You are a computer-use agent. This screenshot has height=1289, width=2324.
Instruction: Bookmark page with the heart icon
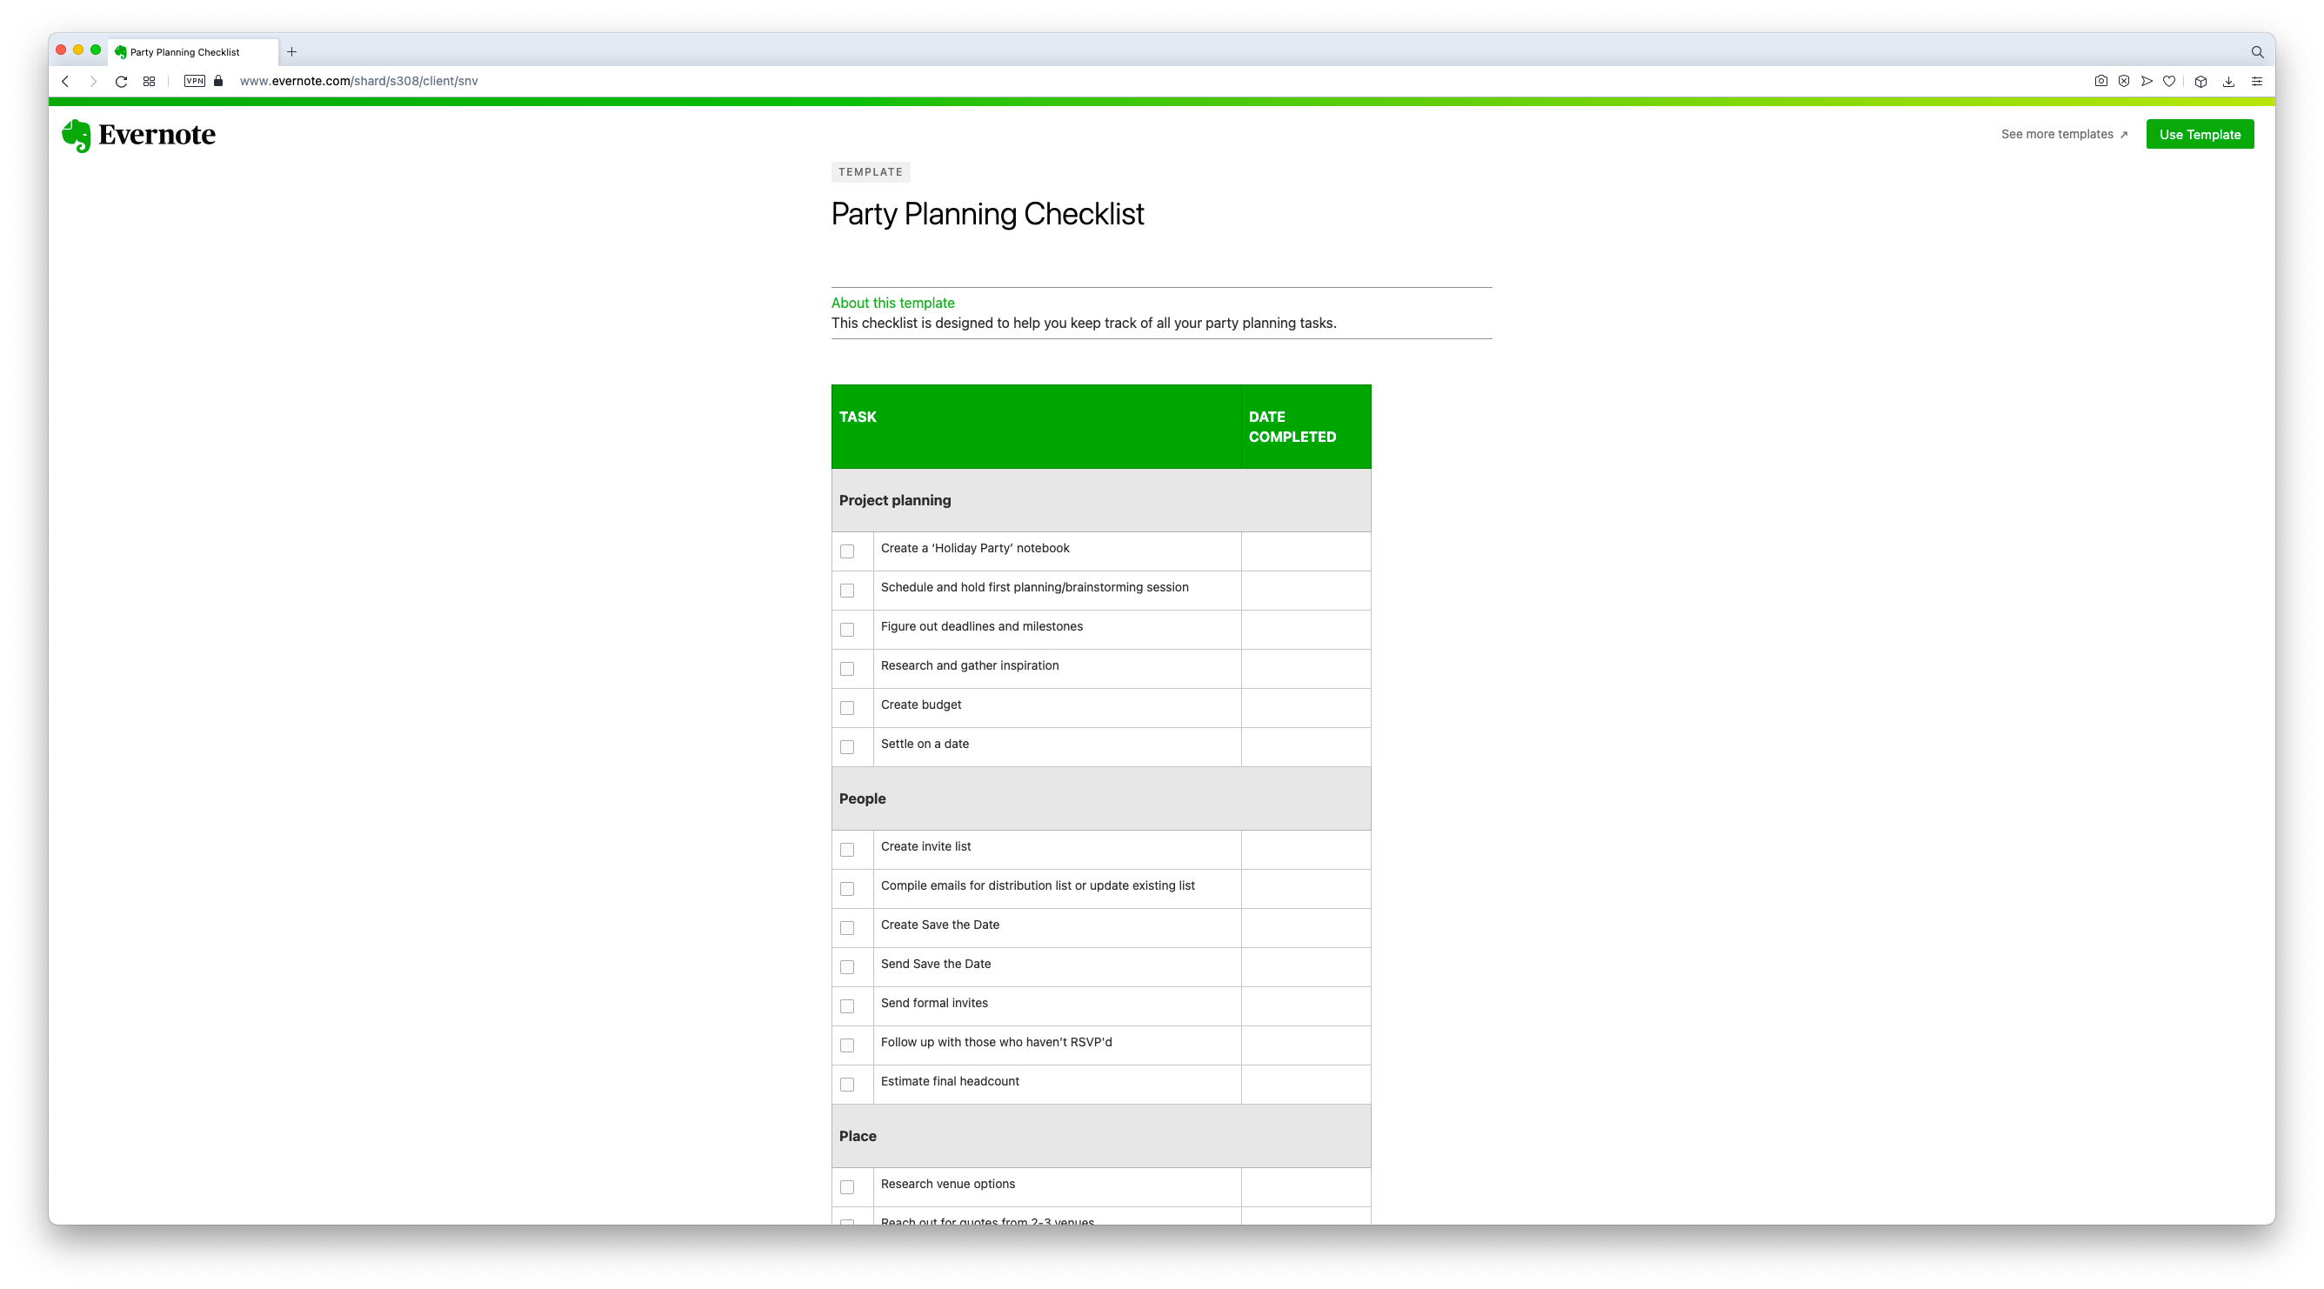(2169, 81)
